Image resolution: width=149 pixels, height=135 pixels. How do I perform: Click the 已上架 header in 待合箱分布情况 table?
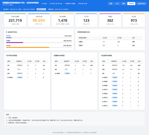[x=124, y=61]
